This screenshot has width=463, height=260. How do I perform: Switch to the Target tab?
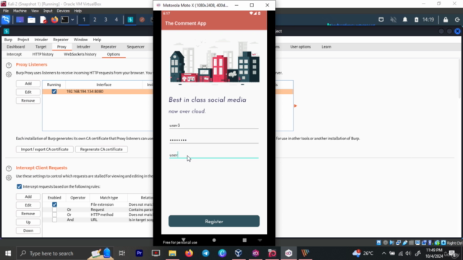click(41, 47)
